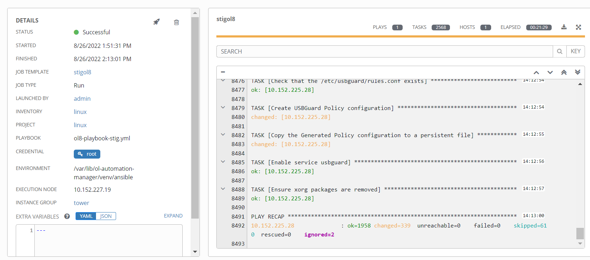Screen dimensions: 590x260
Task: Expand output panel to fullscreen
Action: [578, 27]
